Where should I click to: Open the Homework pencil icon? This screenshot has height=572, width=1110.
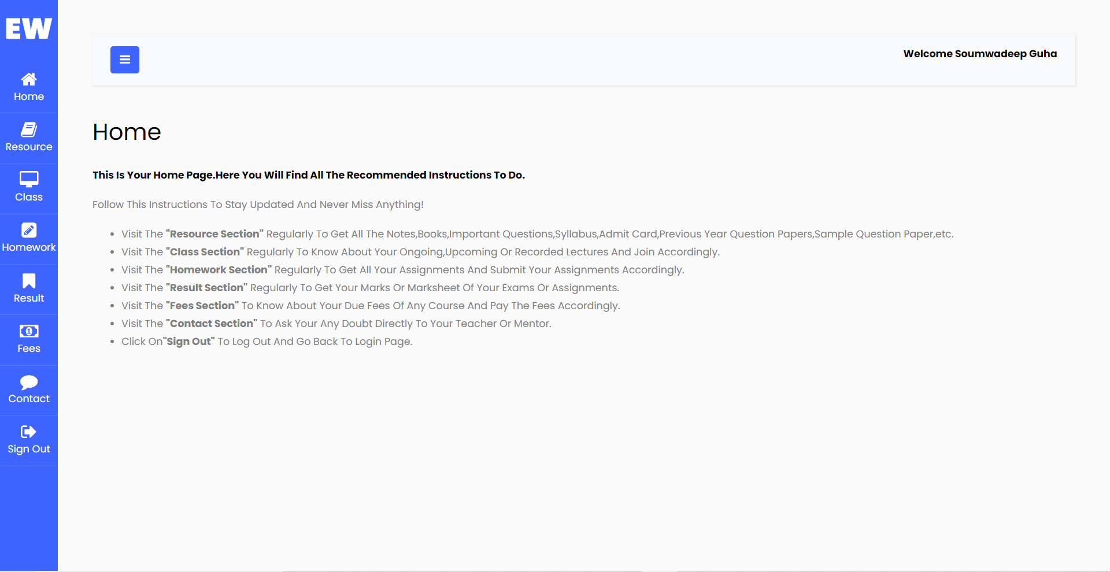(29, 230)
